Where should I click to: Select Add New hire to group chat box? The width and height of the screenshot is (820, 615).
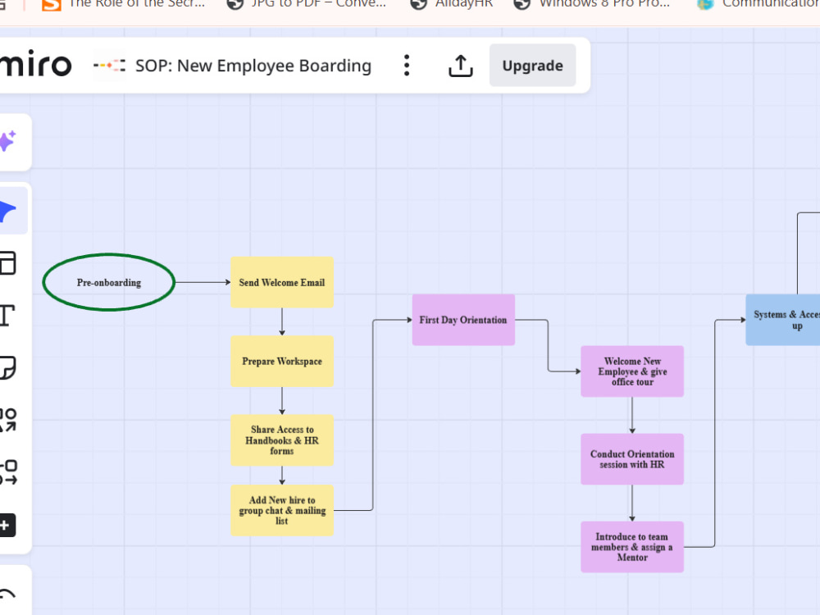pyautogui.click(x=282, y=510)
